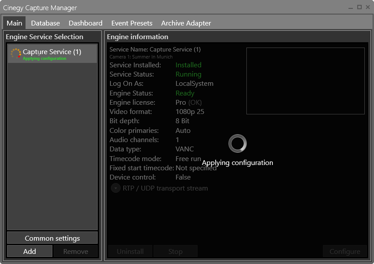Screen dimensions: 374x264
Task: Click the 'Free run' timecode mode value
Action: pyautogui.click(x=188, y=158)
